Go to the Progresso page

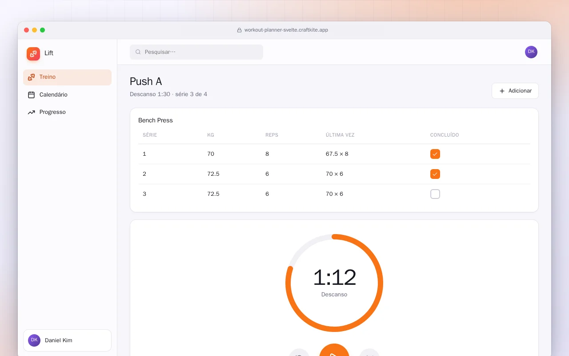click(x=67, y=112)
